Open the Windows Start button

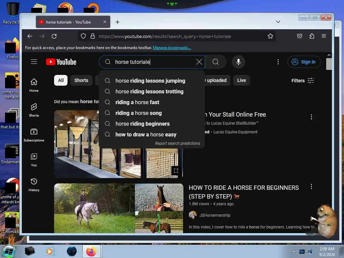(x=9, y=251)
